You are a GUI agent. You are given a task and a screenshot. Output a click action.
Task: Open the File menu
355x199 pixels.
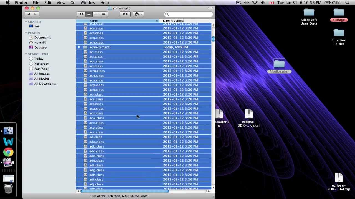pos(36,2)
